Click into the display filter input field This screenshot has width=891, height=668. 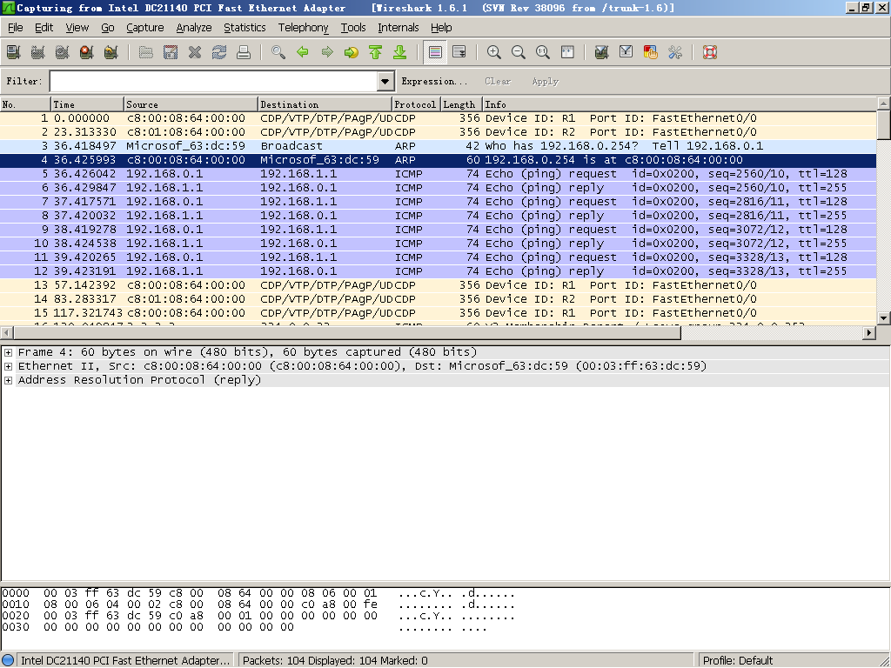(214, 81)
